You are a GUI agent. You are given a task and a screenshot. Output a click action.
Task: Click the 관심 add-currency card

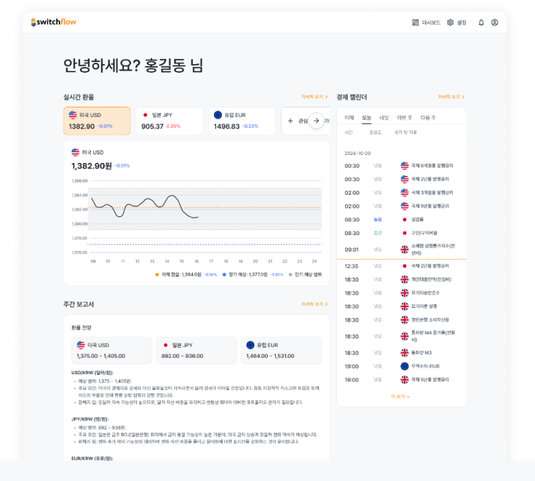point(305,121)
